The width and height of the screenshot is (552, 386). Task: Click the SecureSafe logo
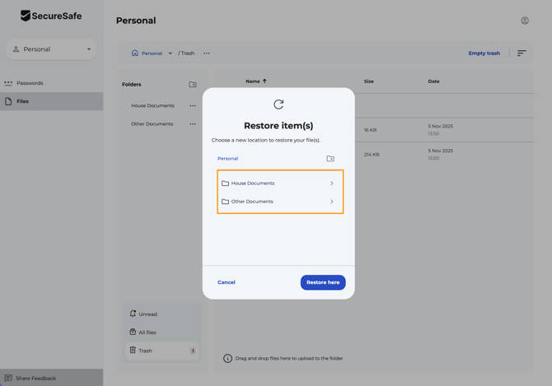click(51, 16)
